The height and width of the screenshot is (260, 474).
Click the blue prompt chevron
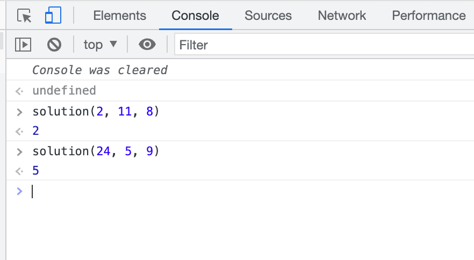pos(20,191)
